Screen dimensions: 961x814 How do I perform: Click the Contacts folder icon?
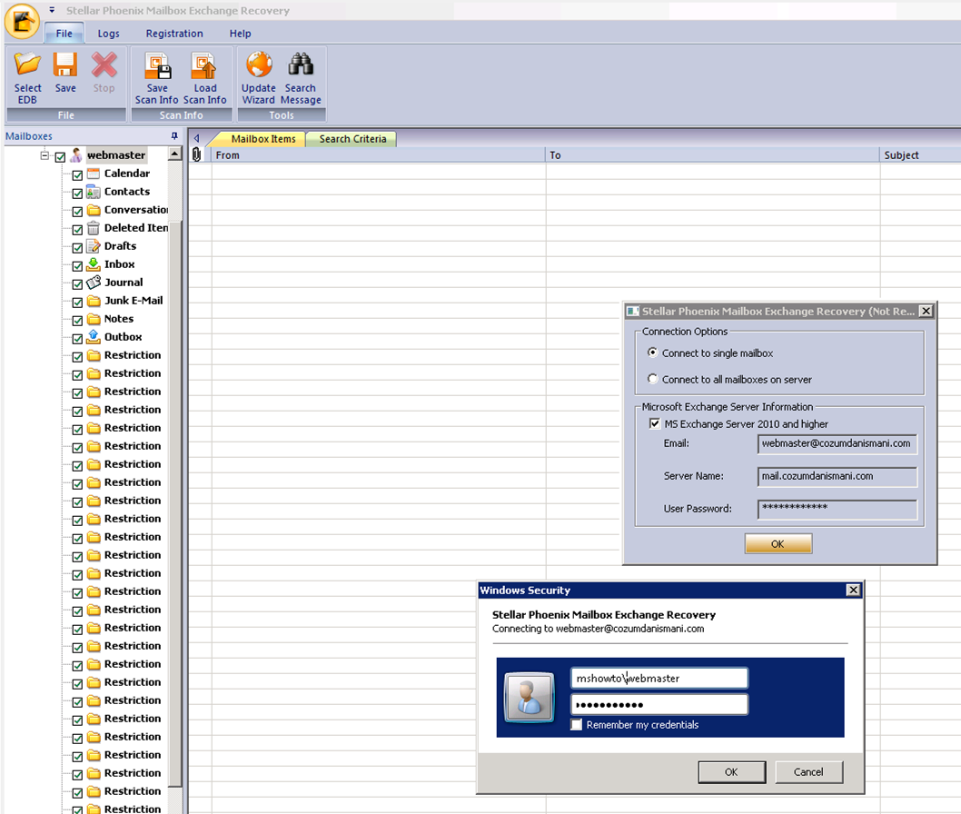coord(94,192)
